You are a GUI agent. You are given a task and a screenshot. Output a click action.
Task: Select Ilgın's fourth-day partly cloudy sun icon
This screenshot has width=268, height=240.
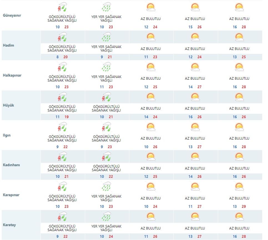pos(195,127)
